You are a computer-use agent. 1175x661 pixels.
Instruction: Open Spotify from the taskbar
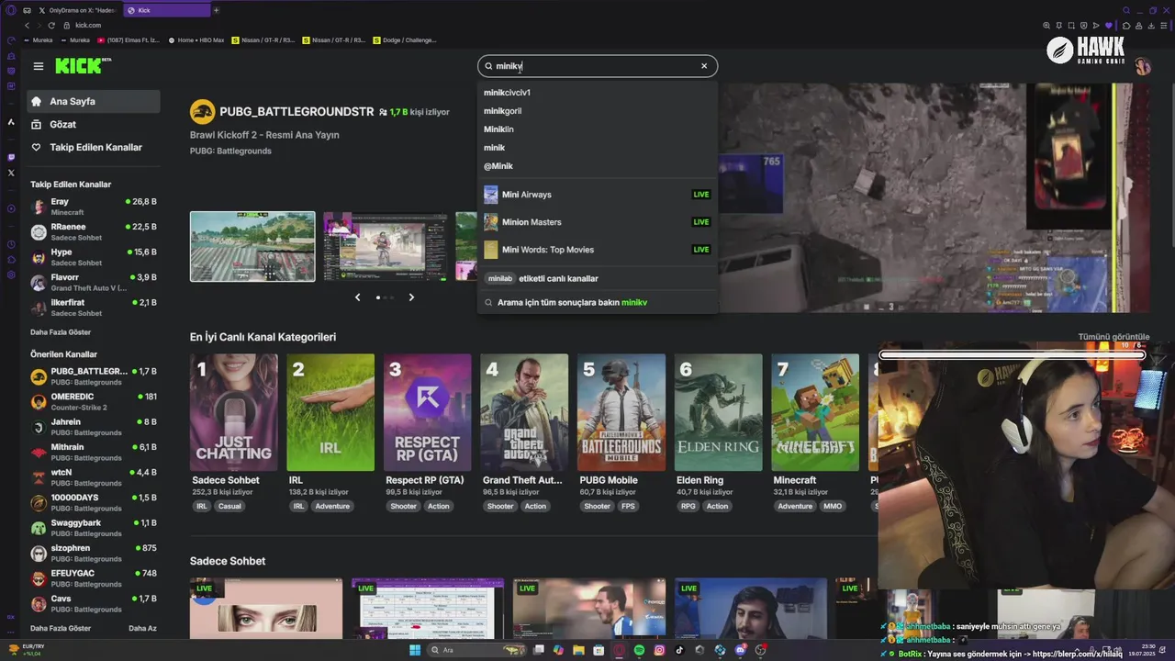[639, 650]
